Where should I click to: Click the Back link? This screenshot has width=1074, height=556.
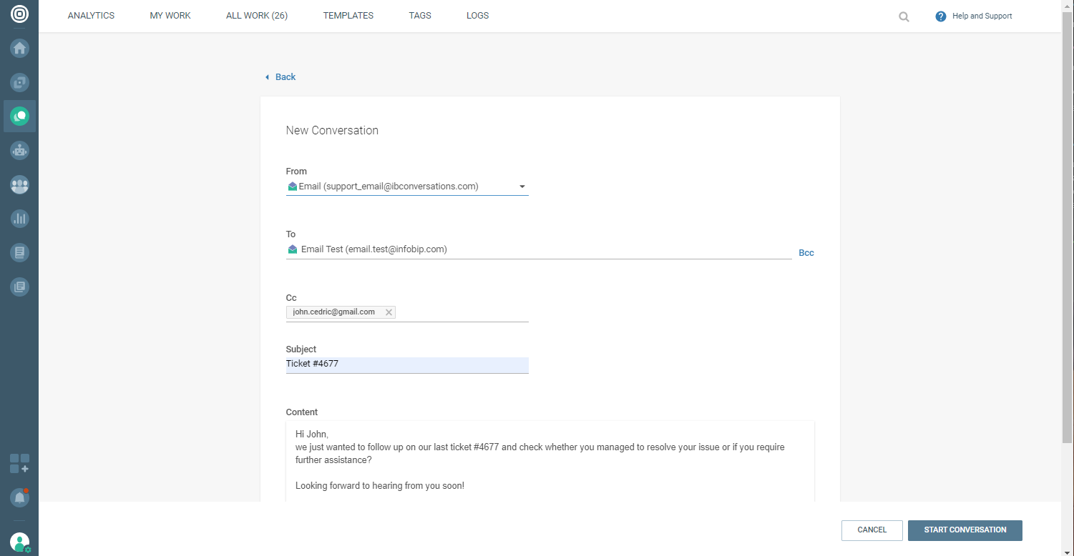coord(285,77)
